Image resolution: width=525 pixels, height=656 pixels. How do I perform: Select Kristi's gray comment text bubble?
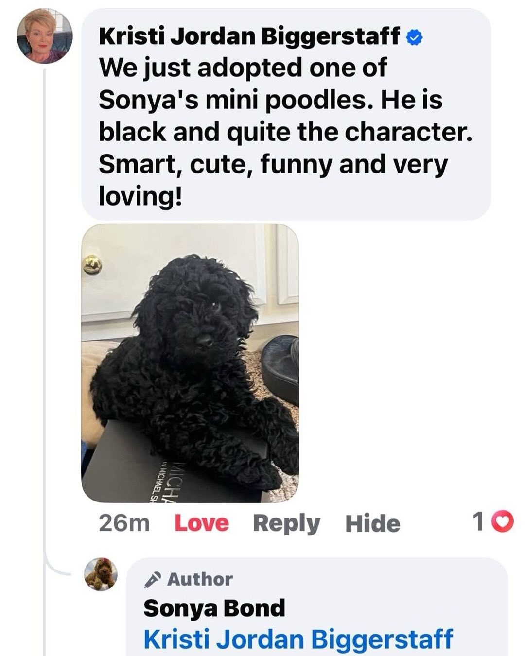(286, 114)
